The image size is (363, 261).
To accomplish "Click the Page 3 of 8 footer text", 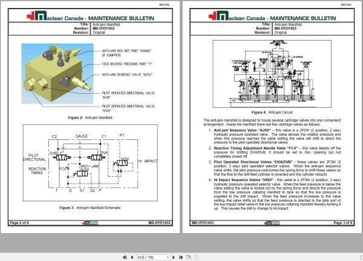I will click(x=343, y=223).
